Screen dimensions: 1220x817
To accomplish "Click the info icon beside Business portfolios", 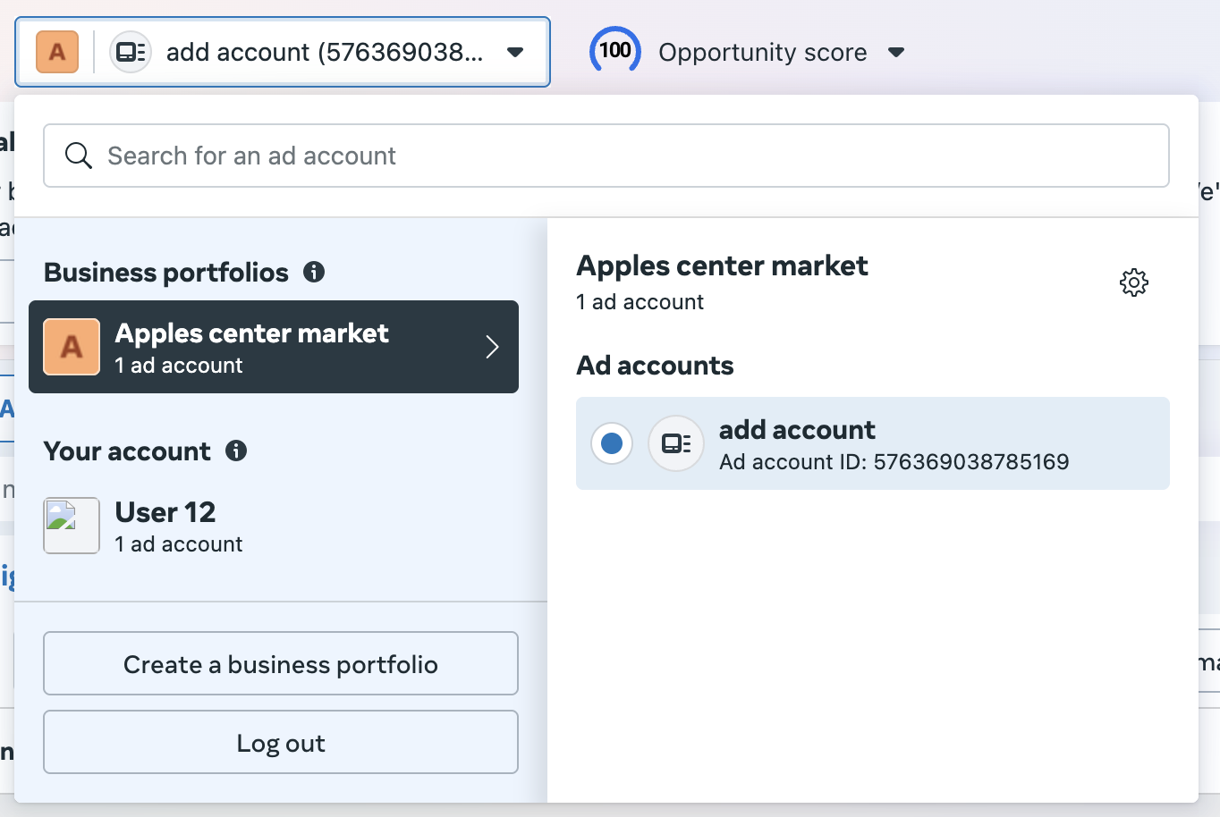I will click(314, 272).
